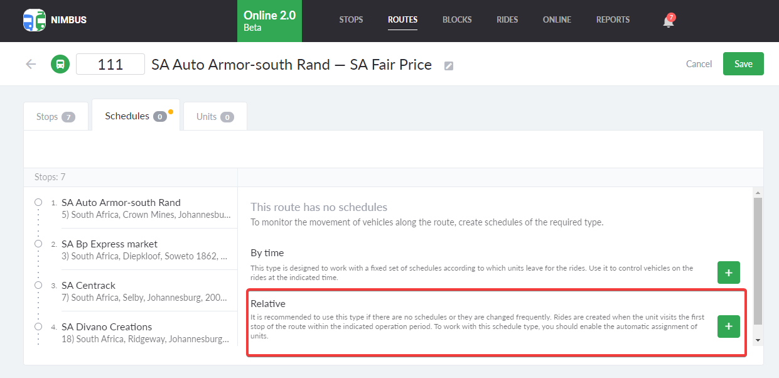Open Online 2.0 Beta
The height and width of the screenshot is (378, 779).
click(269, 21)
